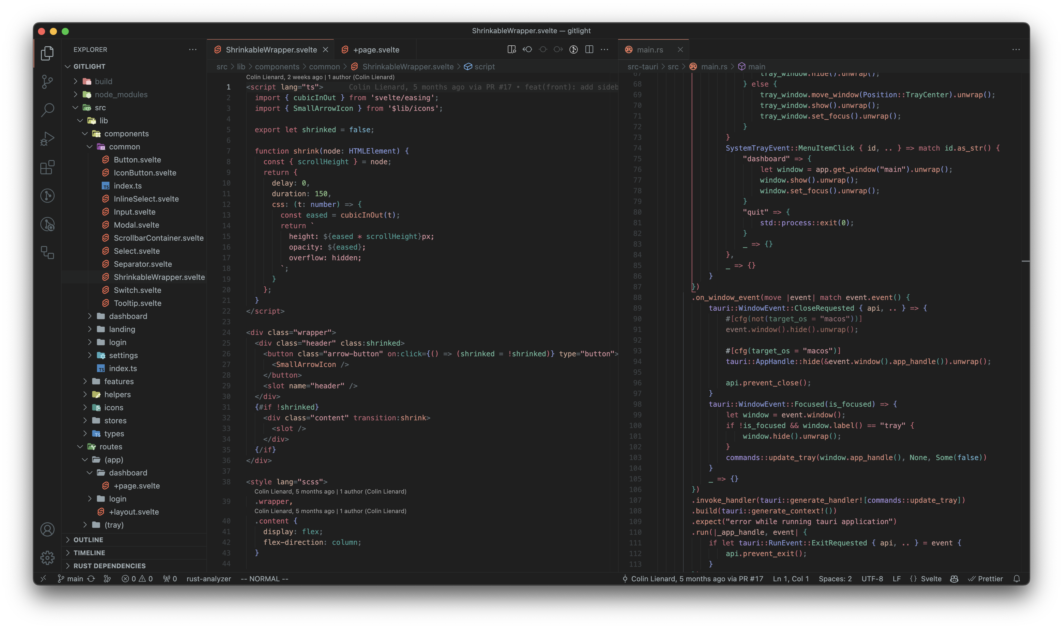Open the Extensions view in activity bar

click(x=47, y=167)
